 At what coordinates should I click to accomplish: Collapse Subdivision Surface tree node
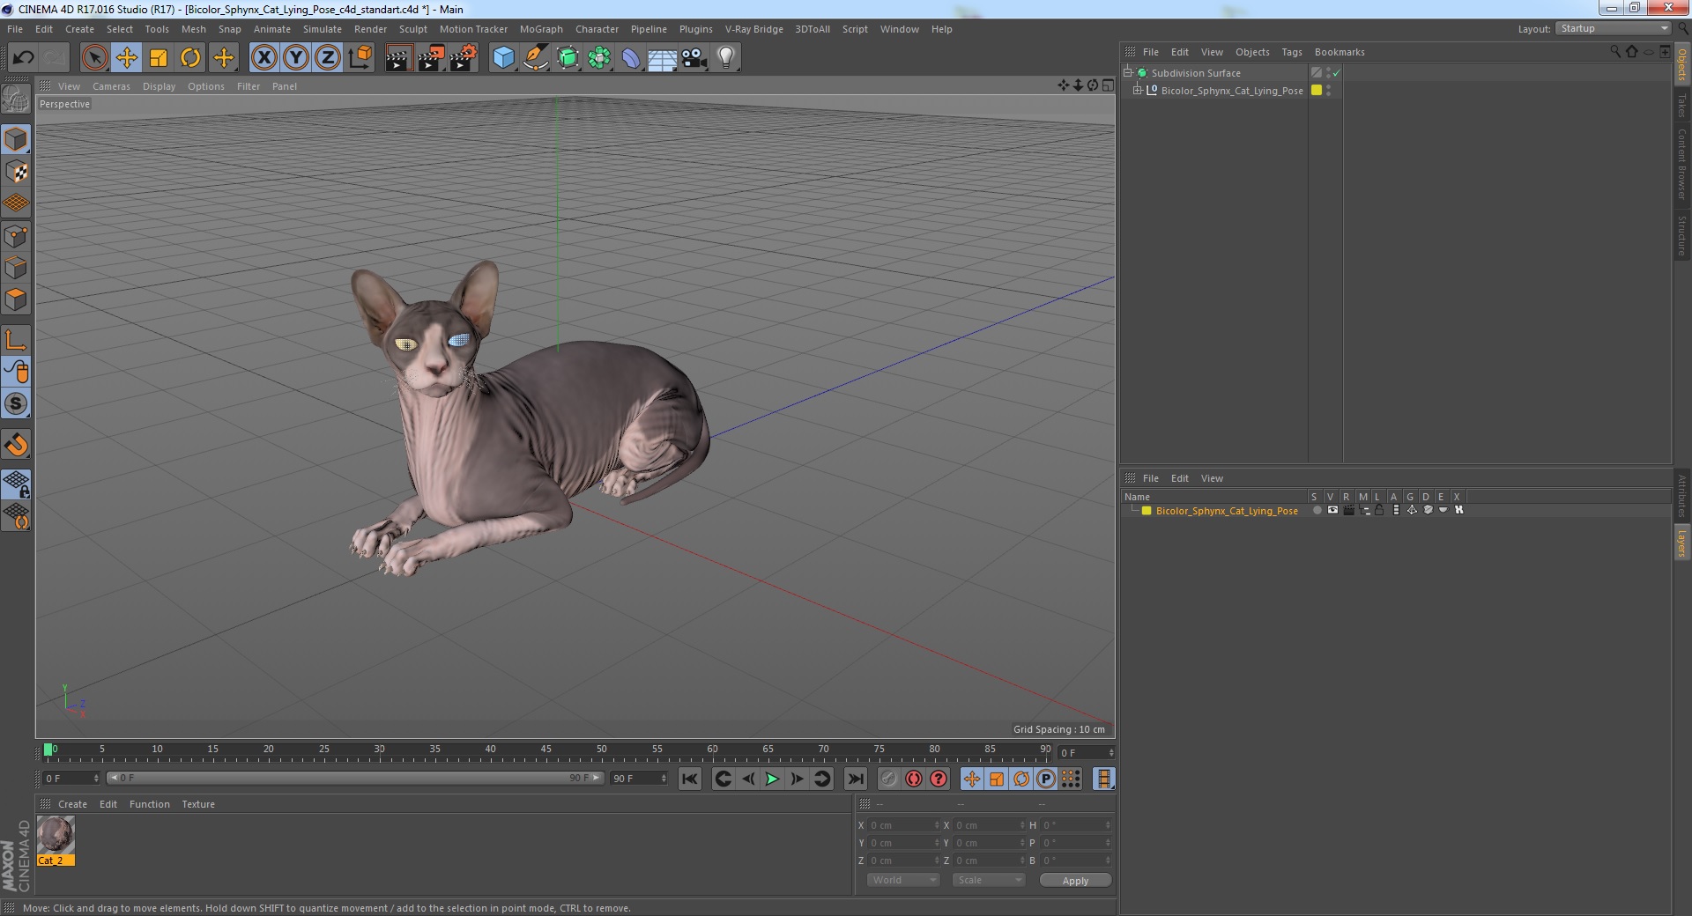click(x=1127, y=72)
